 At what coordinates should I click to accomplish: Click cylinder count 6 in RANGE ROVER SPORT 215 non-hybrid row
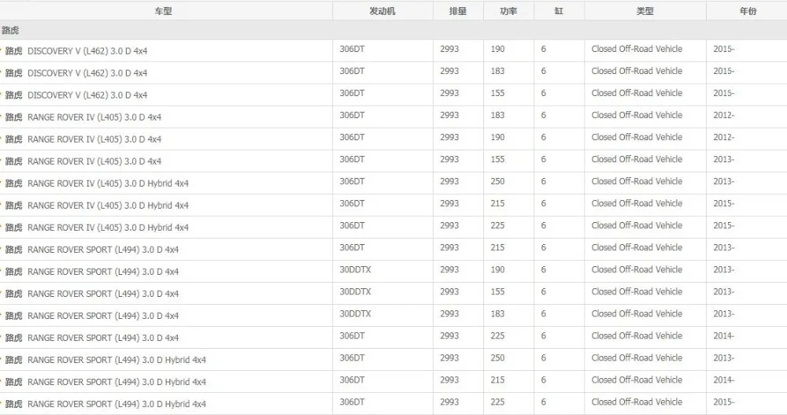click(x=544, y=248)
